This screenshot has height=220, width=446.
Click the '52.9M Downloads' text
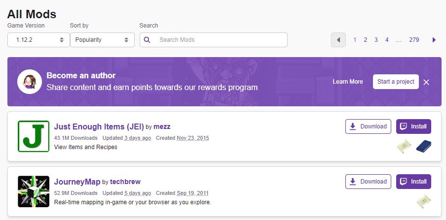click(75, 193)
